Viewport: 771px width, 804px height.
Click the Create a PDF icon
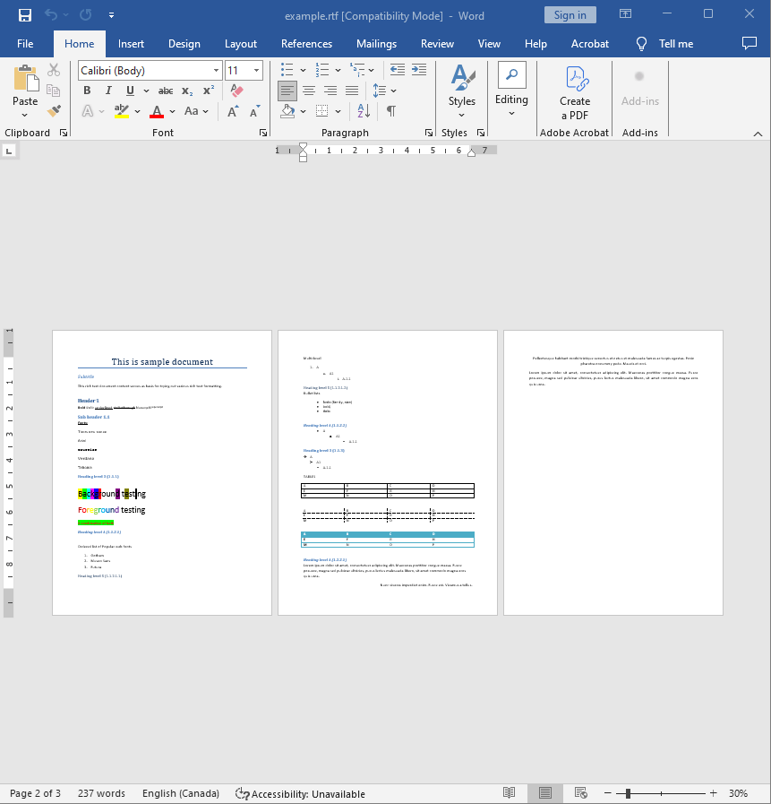[x=575, y=92]
